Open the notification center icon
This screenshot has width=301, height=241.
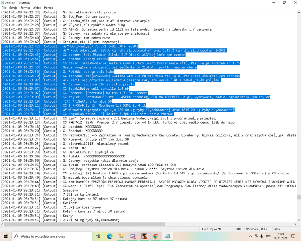tap(293, 236)
